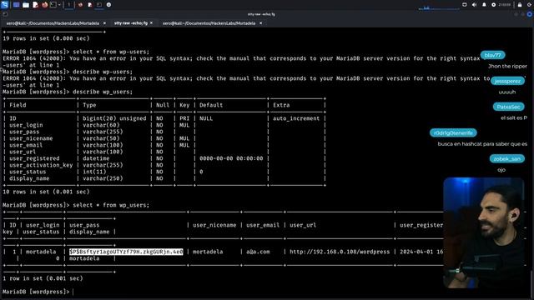Click the 'user_nicename' result column header
Image resolution: width=534 pixels, height=300 pixels.
(x=214, y=225)
